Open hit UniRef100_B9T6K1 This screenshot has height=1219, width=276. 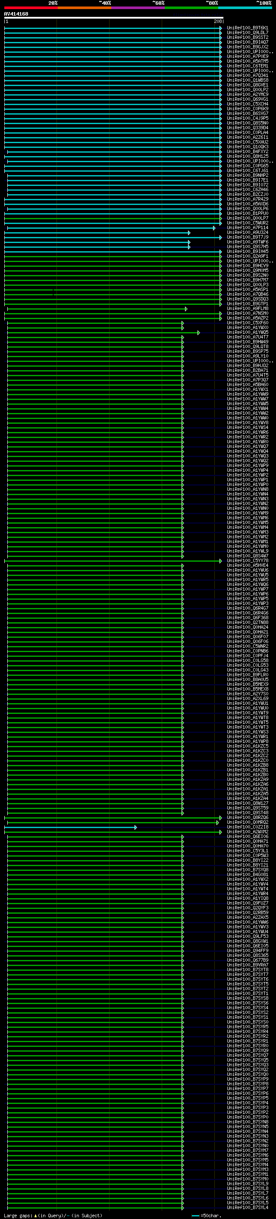[x=248, y=28]
